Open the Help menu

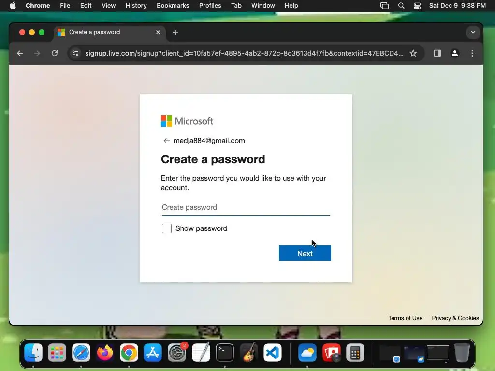click(x=291, y=6)
